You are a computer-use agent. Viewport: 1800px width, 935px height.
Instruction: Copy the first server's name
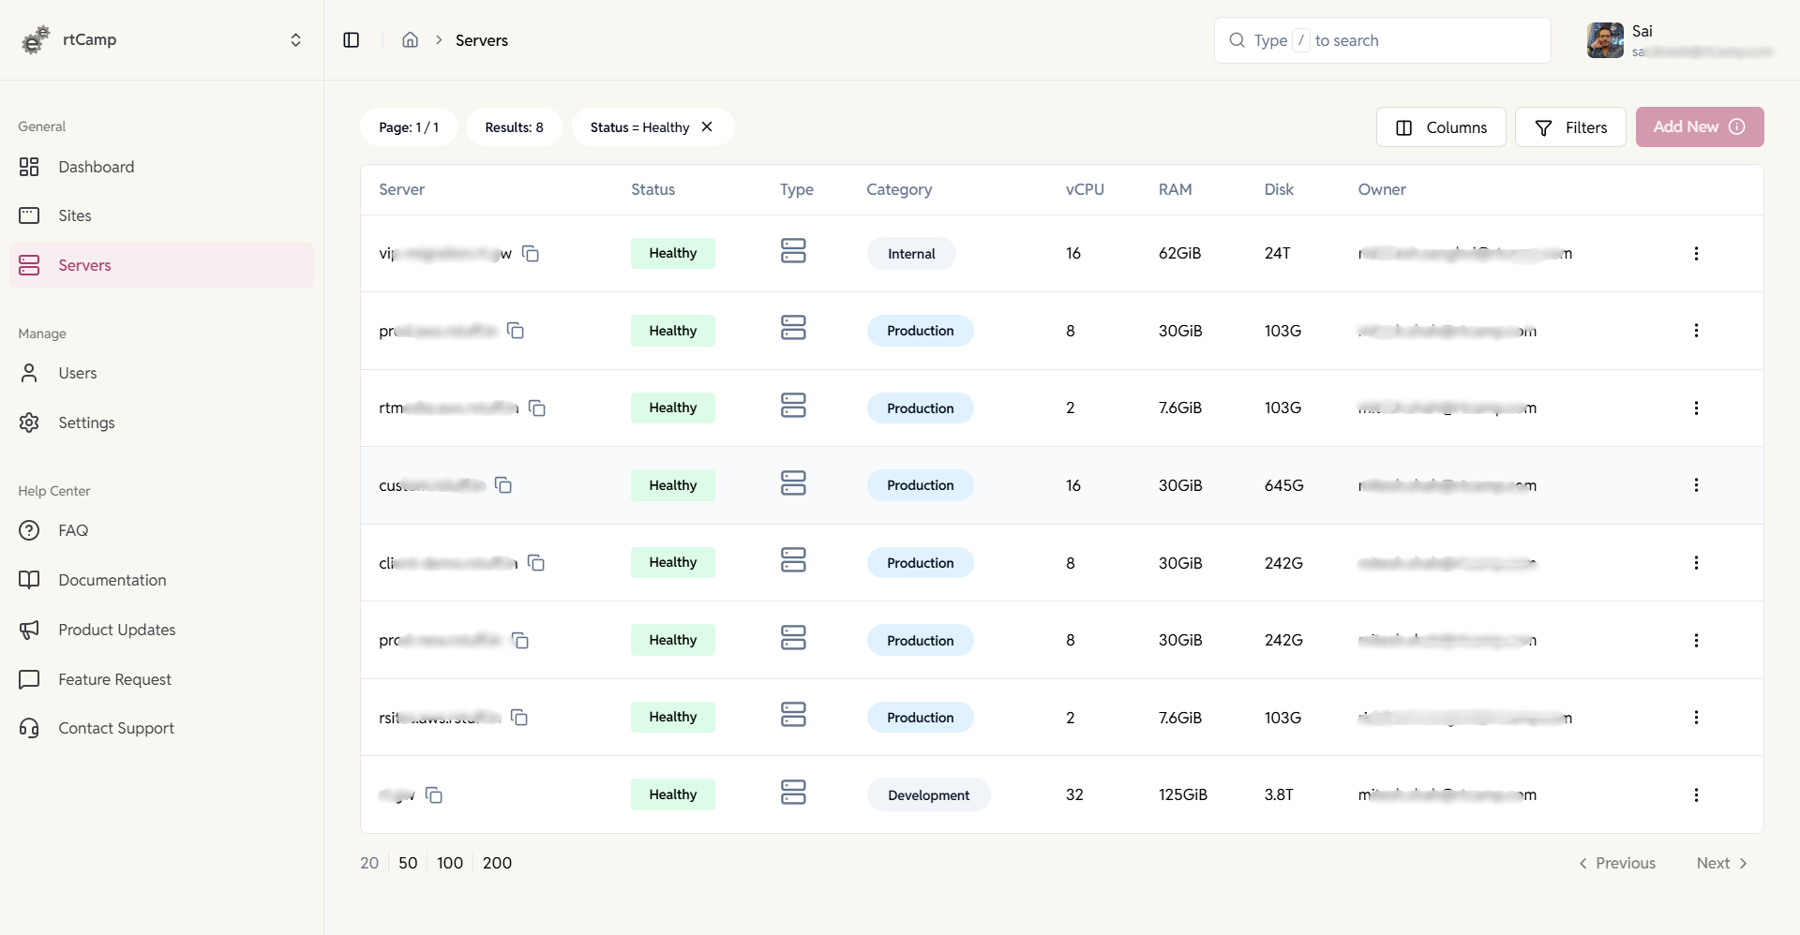(531, 254)
